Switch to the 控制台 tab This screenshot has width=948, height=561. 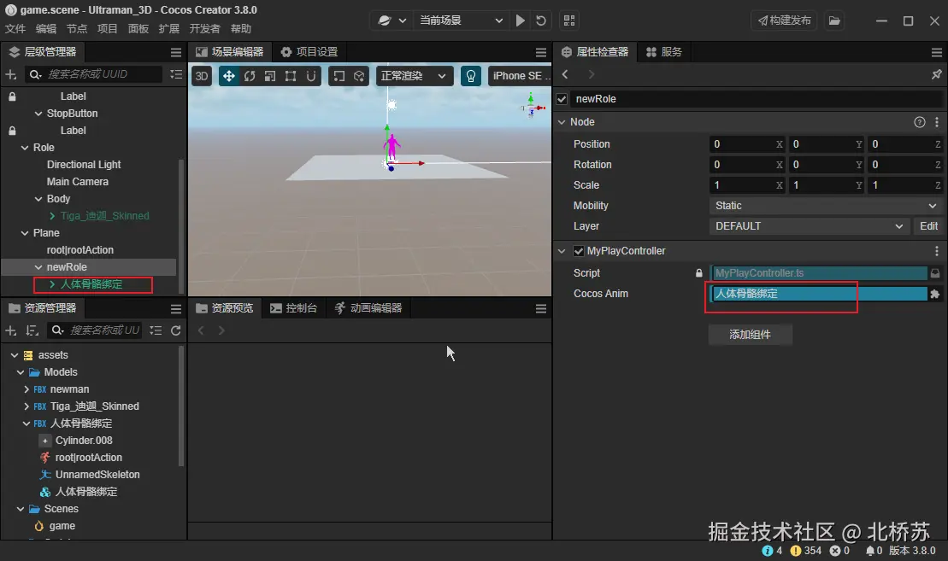coord(293,308)
